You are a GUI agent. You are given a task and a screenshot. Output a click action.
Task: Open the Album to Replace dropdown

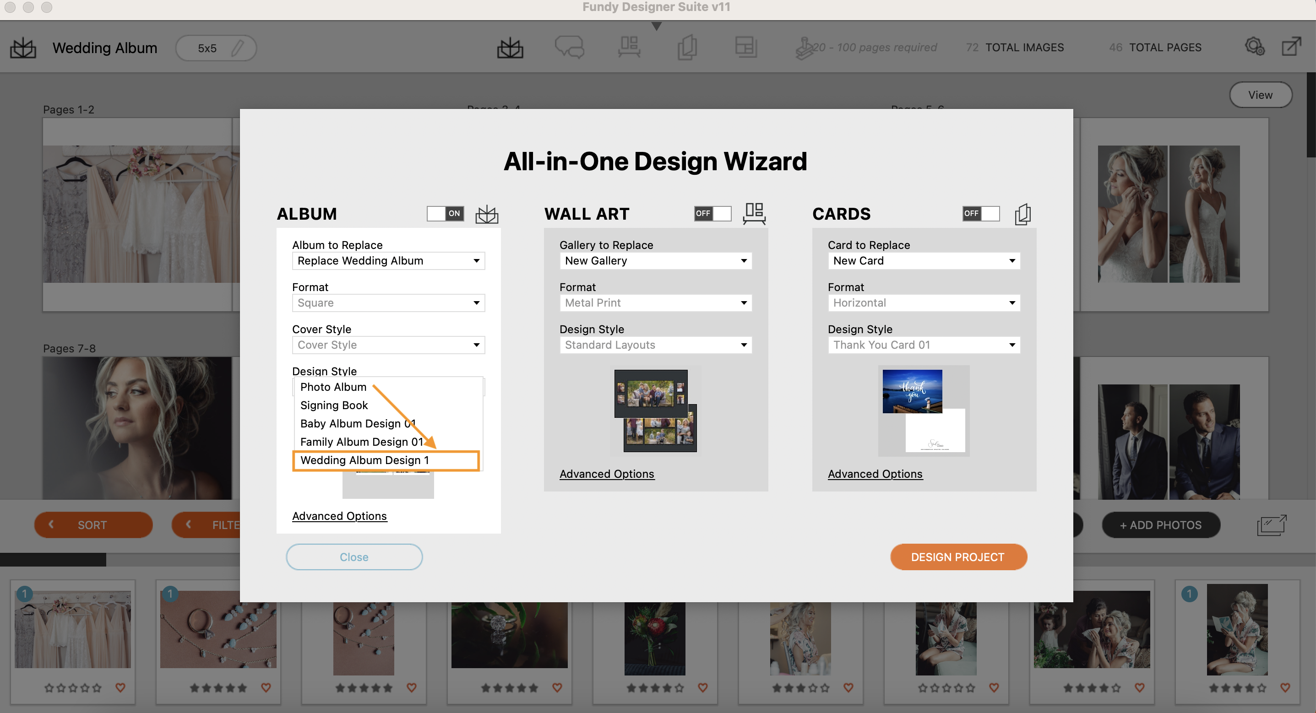point(388,261)
